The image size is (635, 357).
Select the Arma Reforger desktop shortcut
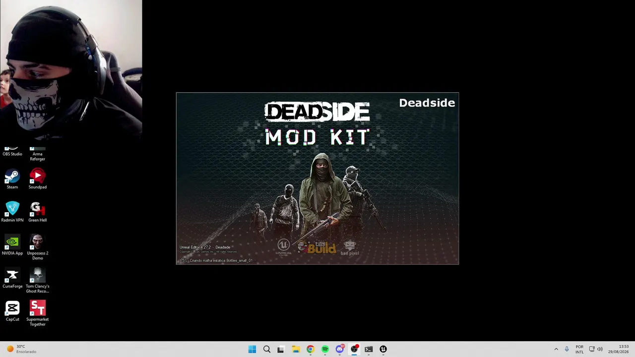point(37,154)
